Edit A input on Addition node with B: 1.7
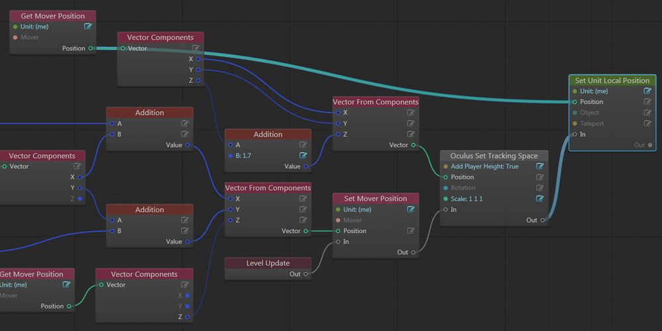 (x=303, y=145)
